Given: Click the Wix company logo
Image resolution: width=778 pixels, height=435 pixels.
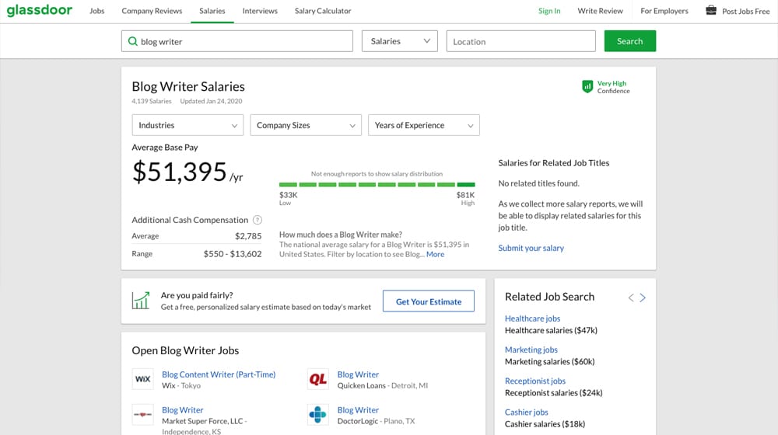Looking at the screenshot, I should [142, 379].
